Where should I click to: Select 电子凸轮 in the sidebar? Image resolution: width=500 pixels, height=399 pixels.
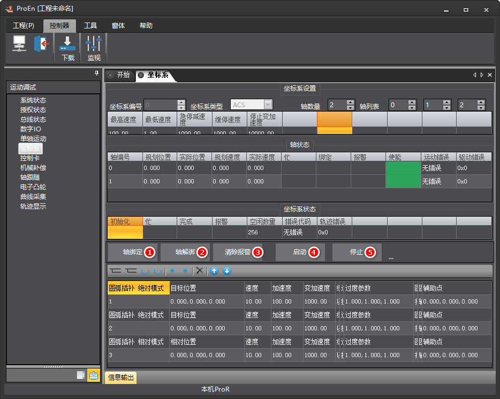(x=33, y=187)
